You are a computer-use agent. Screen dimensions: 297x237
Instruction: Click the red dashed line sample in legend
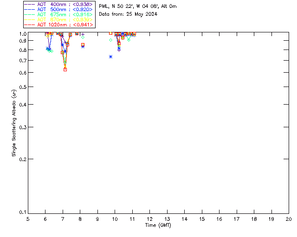[x=30, y=25]
